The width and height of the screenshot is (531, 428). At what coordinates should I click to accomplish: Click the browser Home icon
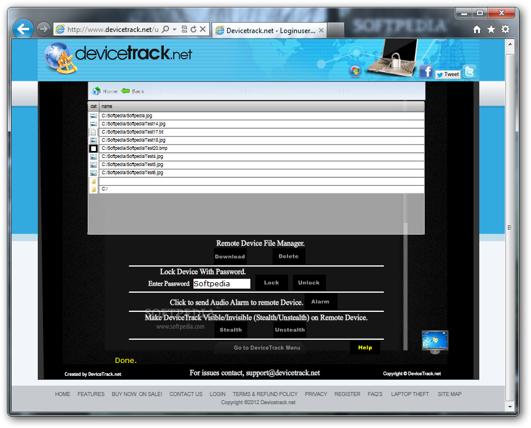pyautogui.click(x=477, y=30)
